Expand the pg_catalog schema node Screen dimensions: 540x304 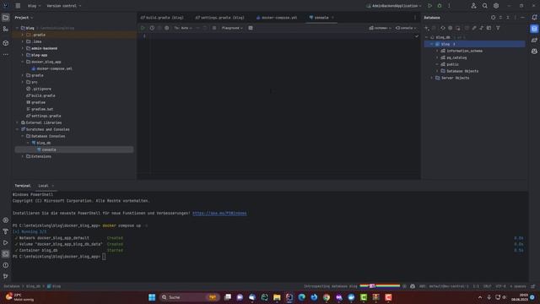point(437,57)
